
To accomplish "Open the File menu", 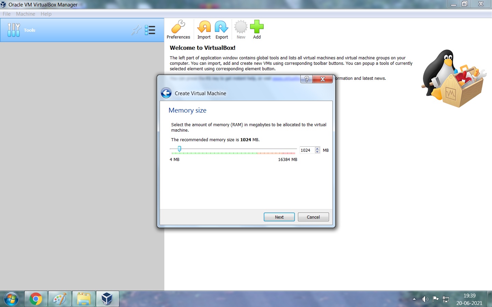I will [6, 14].
